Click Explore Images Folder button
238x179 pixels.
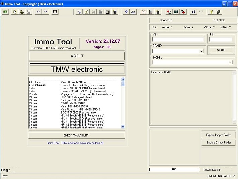coord(218,135)
